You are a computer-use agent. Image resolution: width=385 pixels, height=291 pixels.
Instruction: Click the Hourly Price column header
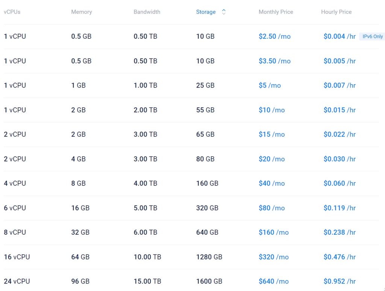pyautogui.click(x=336, y=12)
